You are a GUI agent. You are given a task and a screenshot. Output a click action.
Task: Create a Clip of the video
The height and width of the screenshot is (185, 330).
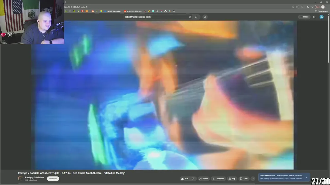tap(232, 179)
